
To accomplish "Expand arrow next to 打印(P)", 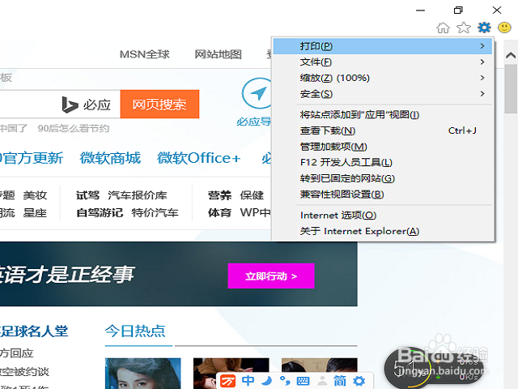I will coord(482,46).
